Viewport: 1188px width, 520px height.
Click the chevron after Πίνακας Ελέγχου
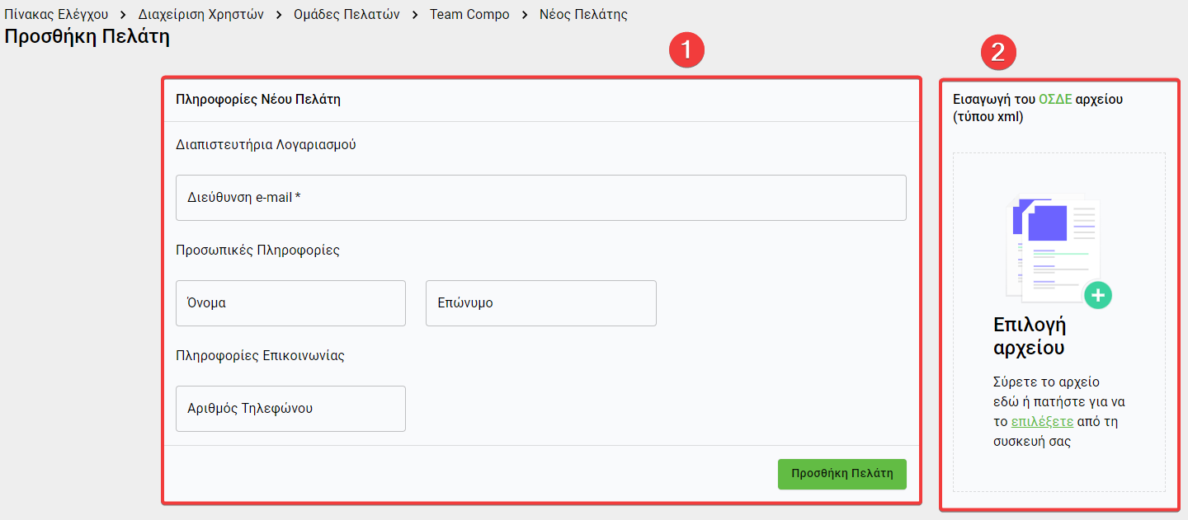coord(124,15)
